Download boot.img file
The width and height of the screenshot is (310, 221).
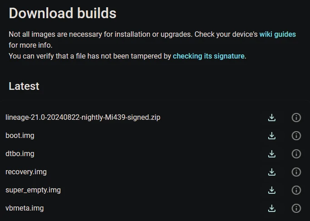[272, 136]
